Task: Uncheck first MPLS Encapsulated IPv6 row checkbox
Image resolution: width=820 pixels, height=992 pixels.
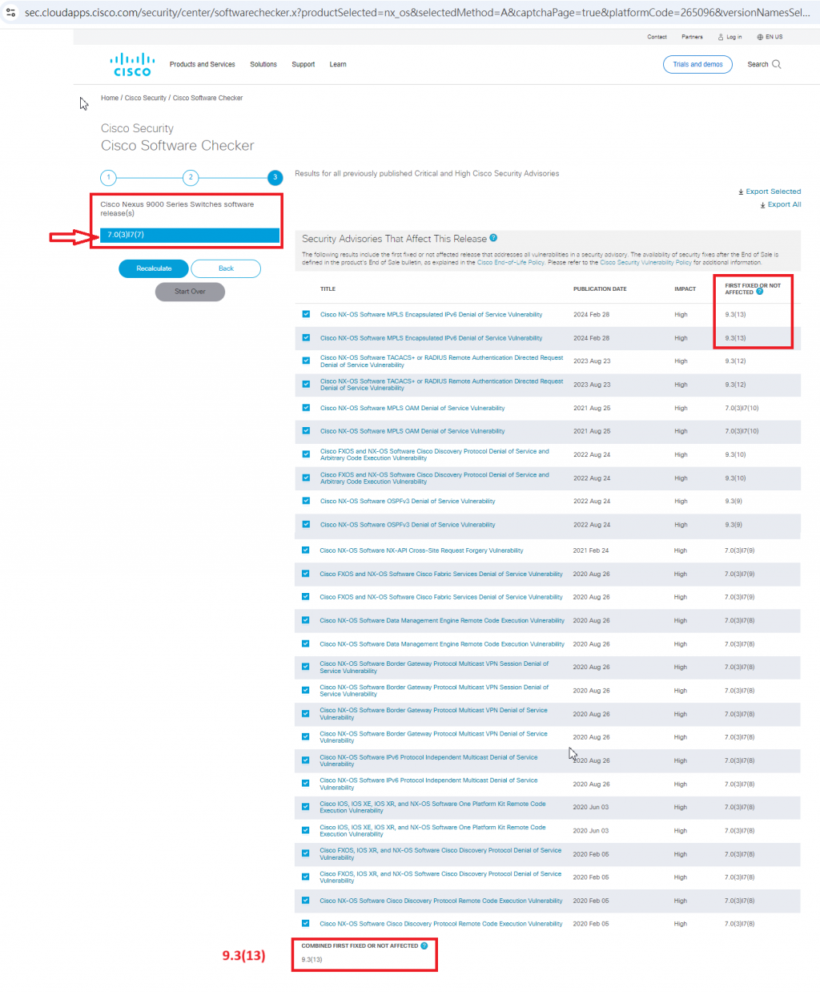Action: click(306, 314)
